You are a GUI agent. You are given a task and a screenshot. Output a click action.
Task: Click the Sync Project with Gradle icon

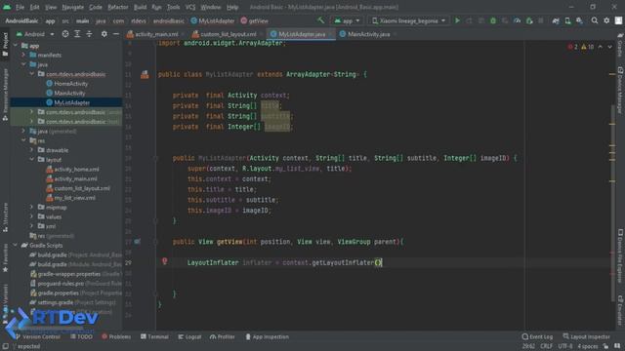(x=556, y=20)
